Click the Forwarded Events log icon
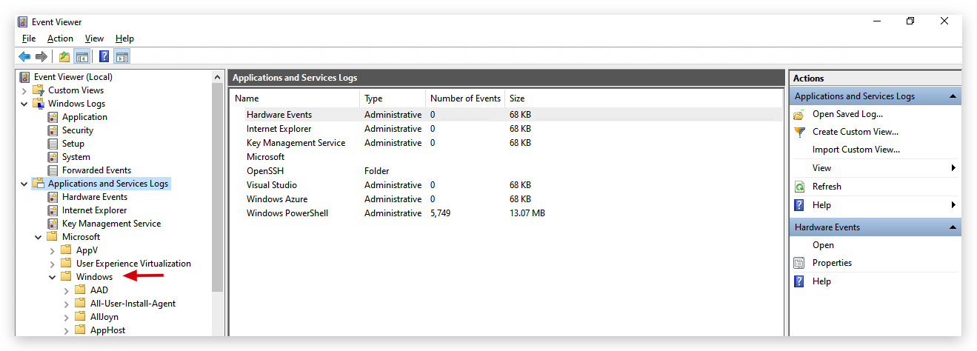Viewport: 977px width, 351px height. [x=53, y=170]
